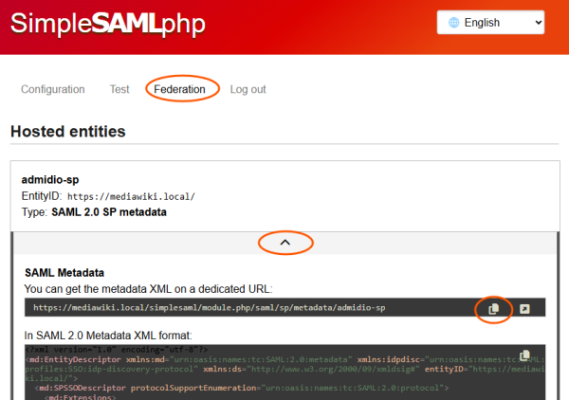This screenshot has height=400, width=569.
Task: Click the Log out link
Action: pyautogui.click(x=248, y=89)
